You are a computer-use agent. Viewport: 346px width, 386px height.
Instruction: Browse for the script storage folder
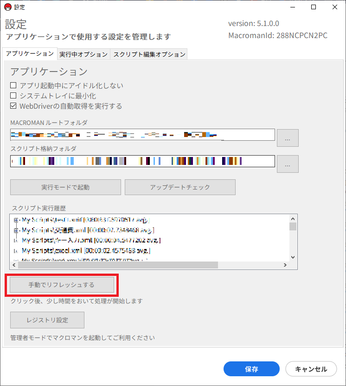pos(288,164)
